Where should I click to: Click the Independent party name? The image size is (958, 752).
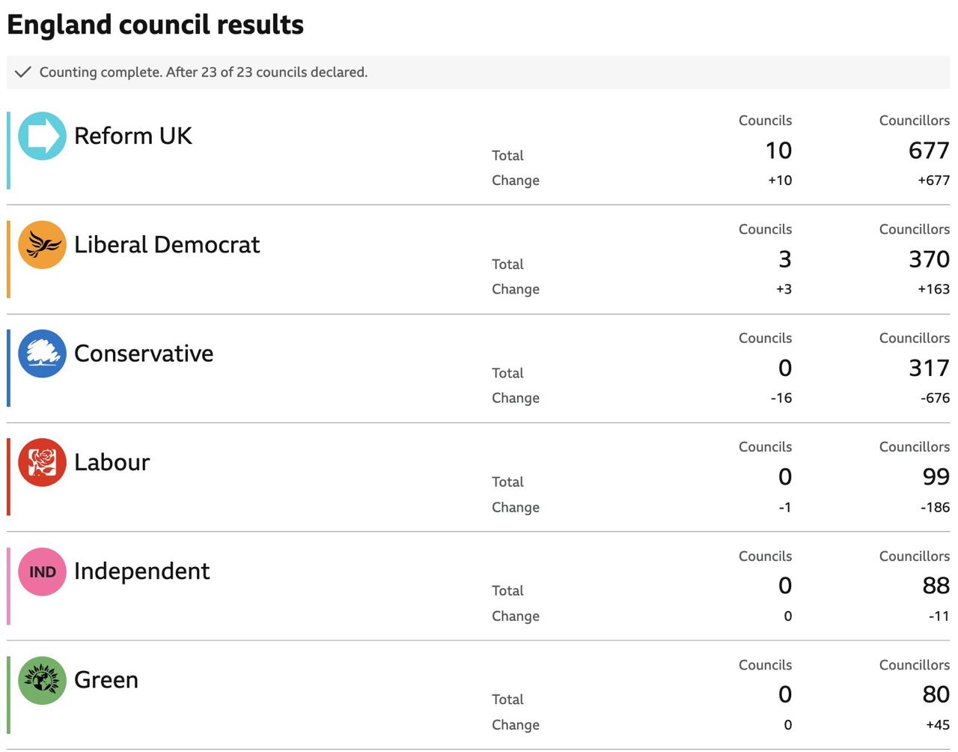tap(141, 571)
